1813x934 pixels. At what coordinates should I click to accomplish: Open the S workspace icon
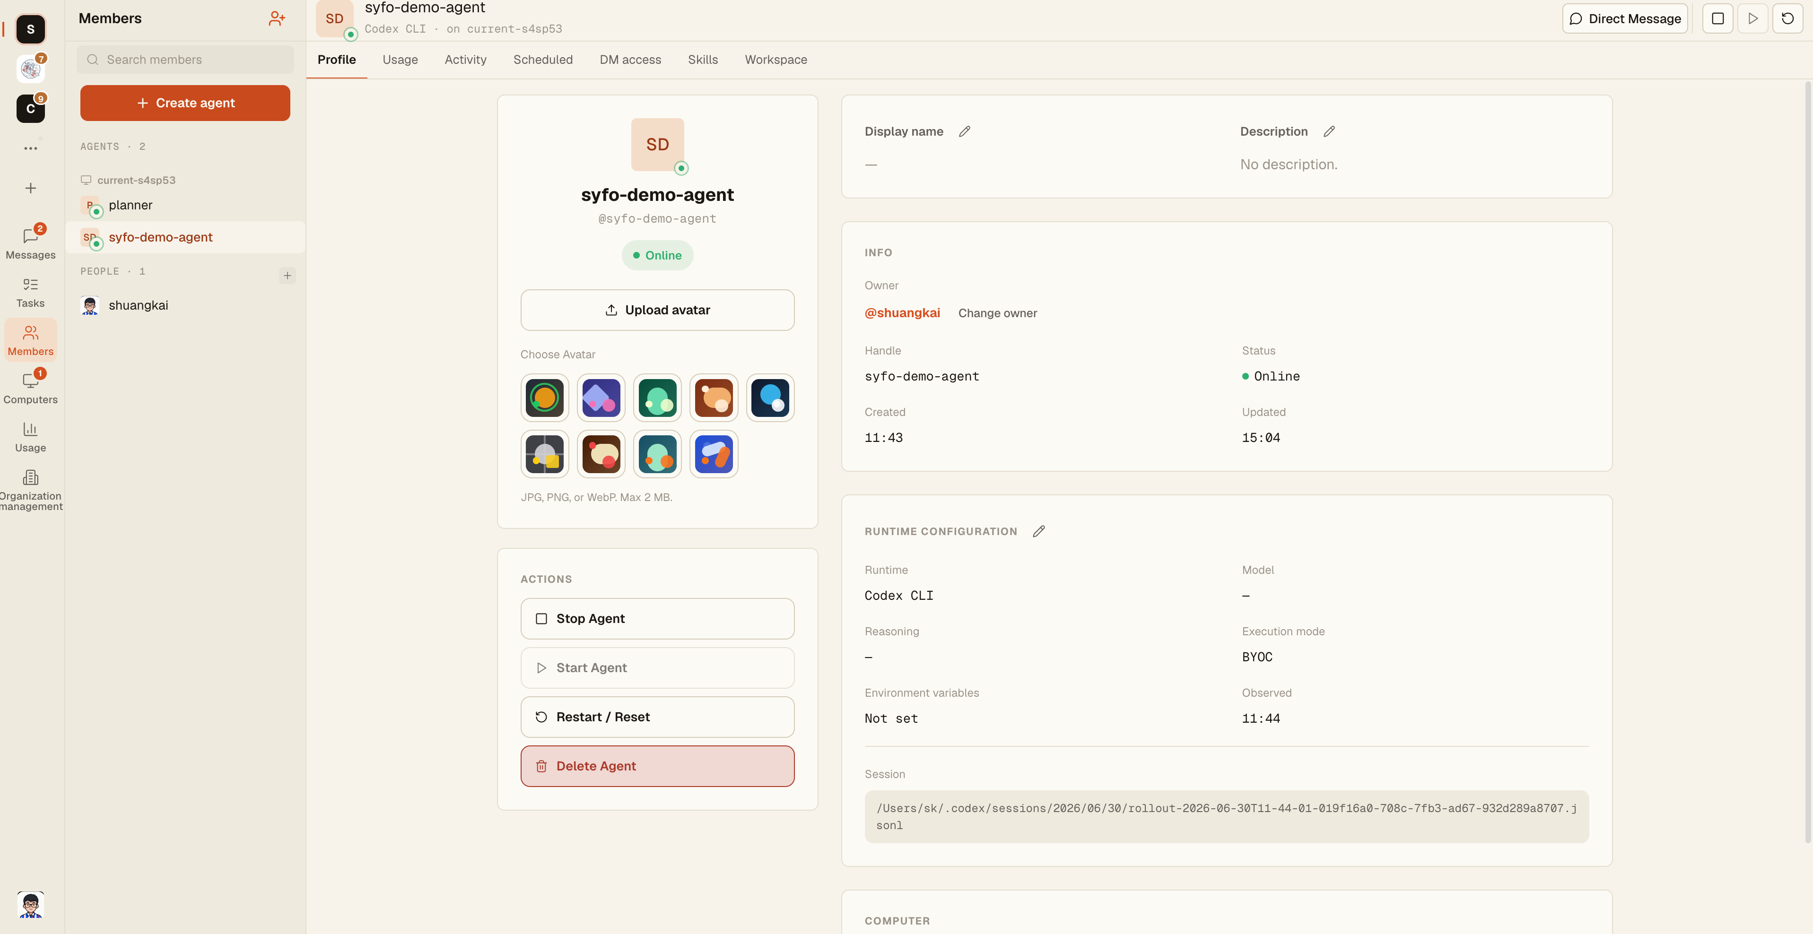(30, 29)
